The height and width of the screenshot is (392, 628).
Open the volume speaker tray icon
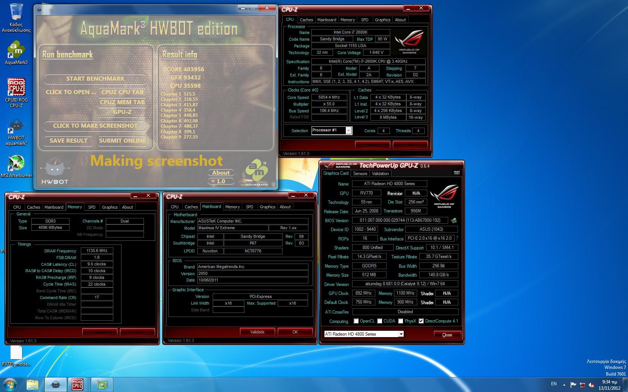tap(591, 385)
